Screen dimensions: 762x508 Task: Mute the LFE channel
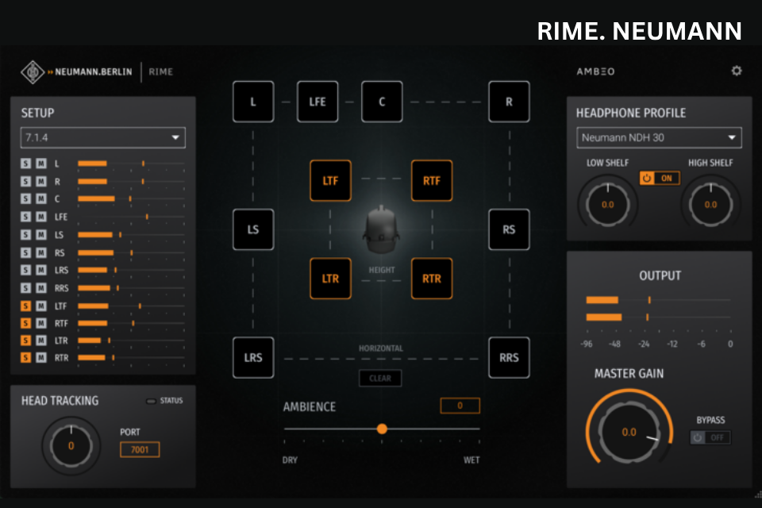tap(40, 217)
